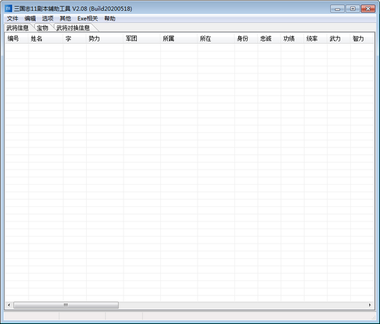Close the 三国志11剧本辅助工具 window
Viewport: 380px width, 324px height.
click(368, 9)
